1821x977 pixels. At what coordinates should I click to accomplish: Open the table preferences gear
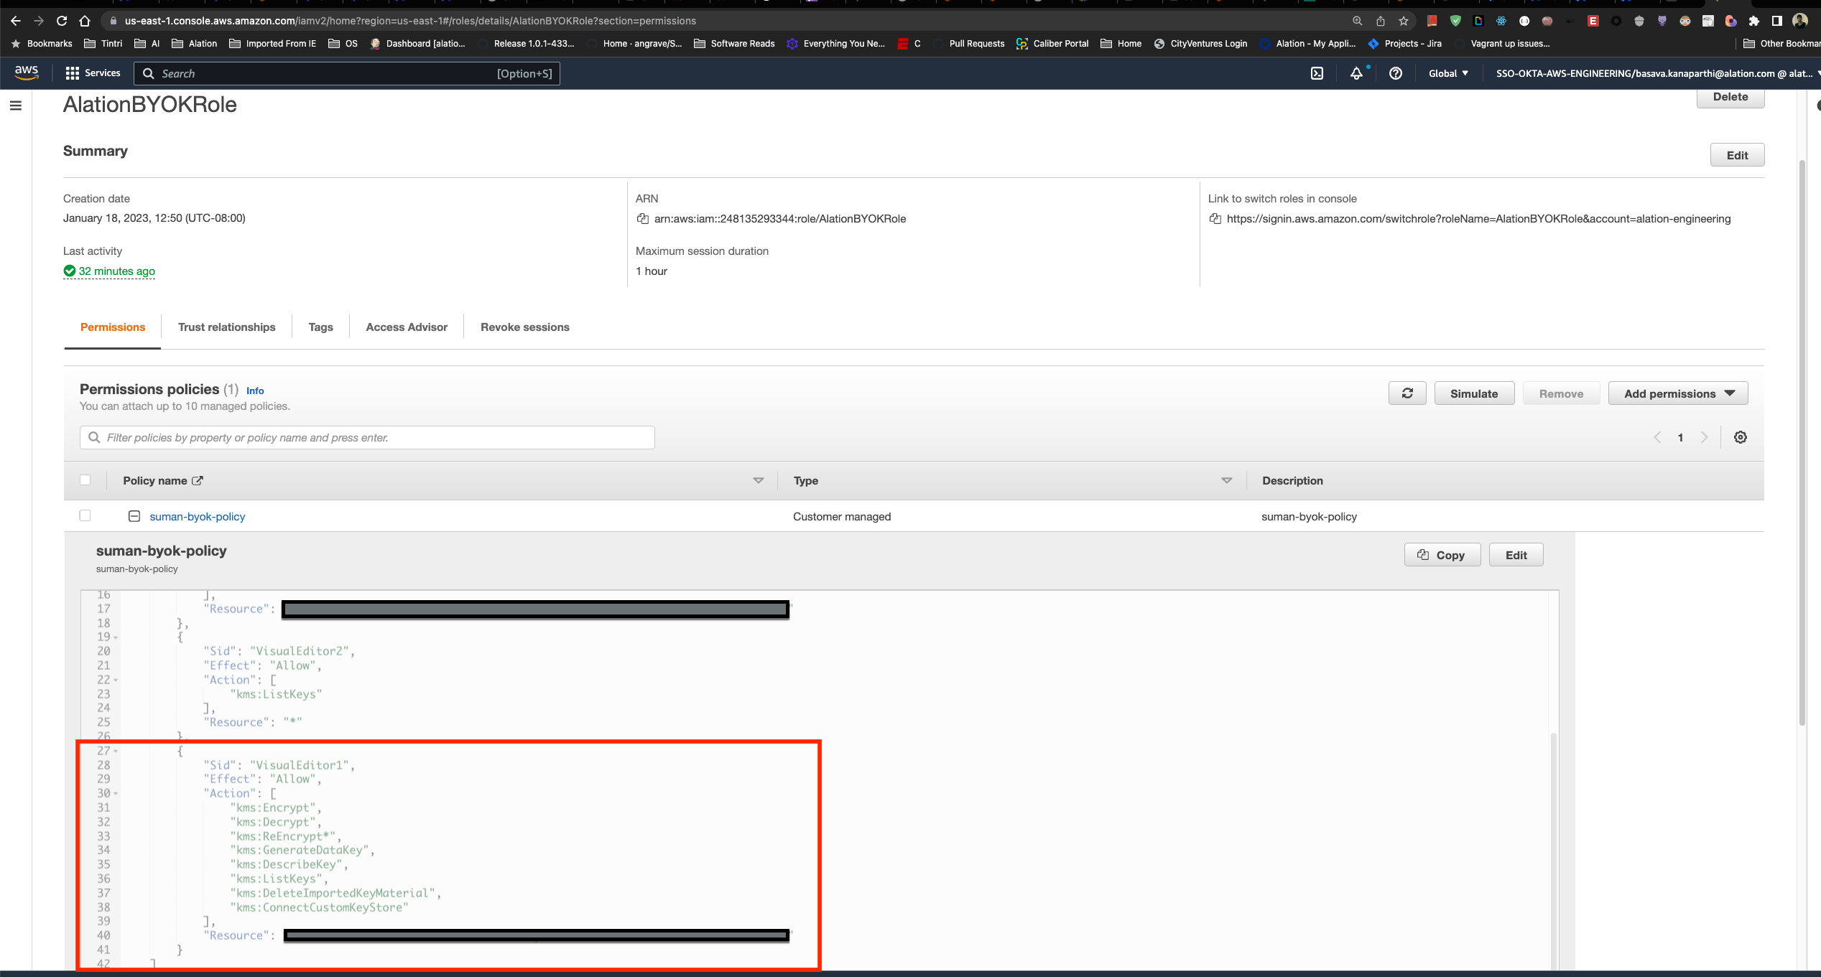pos(1741,437)
